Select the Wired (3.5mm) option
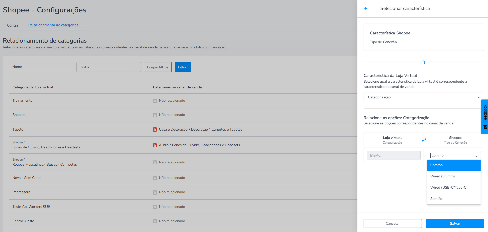 click(x=454, y=176)
